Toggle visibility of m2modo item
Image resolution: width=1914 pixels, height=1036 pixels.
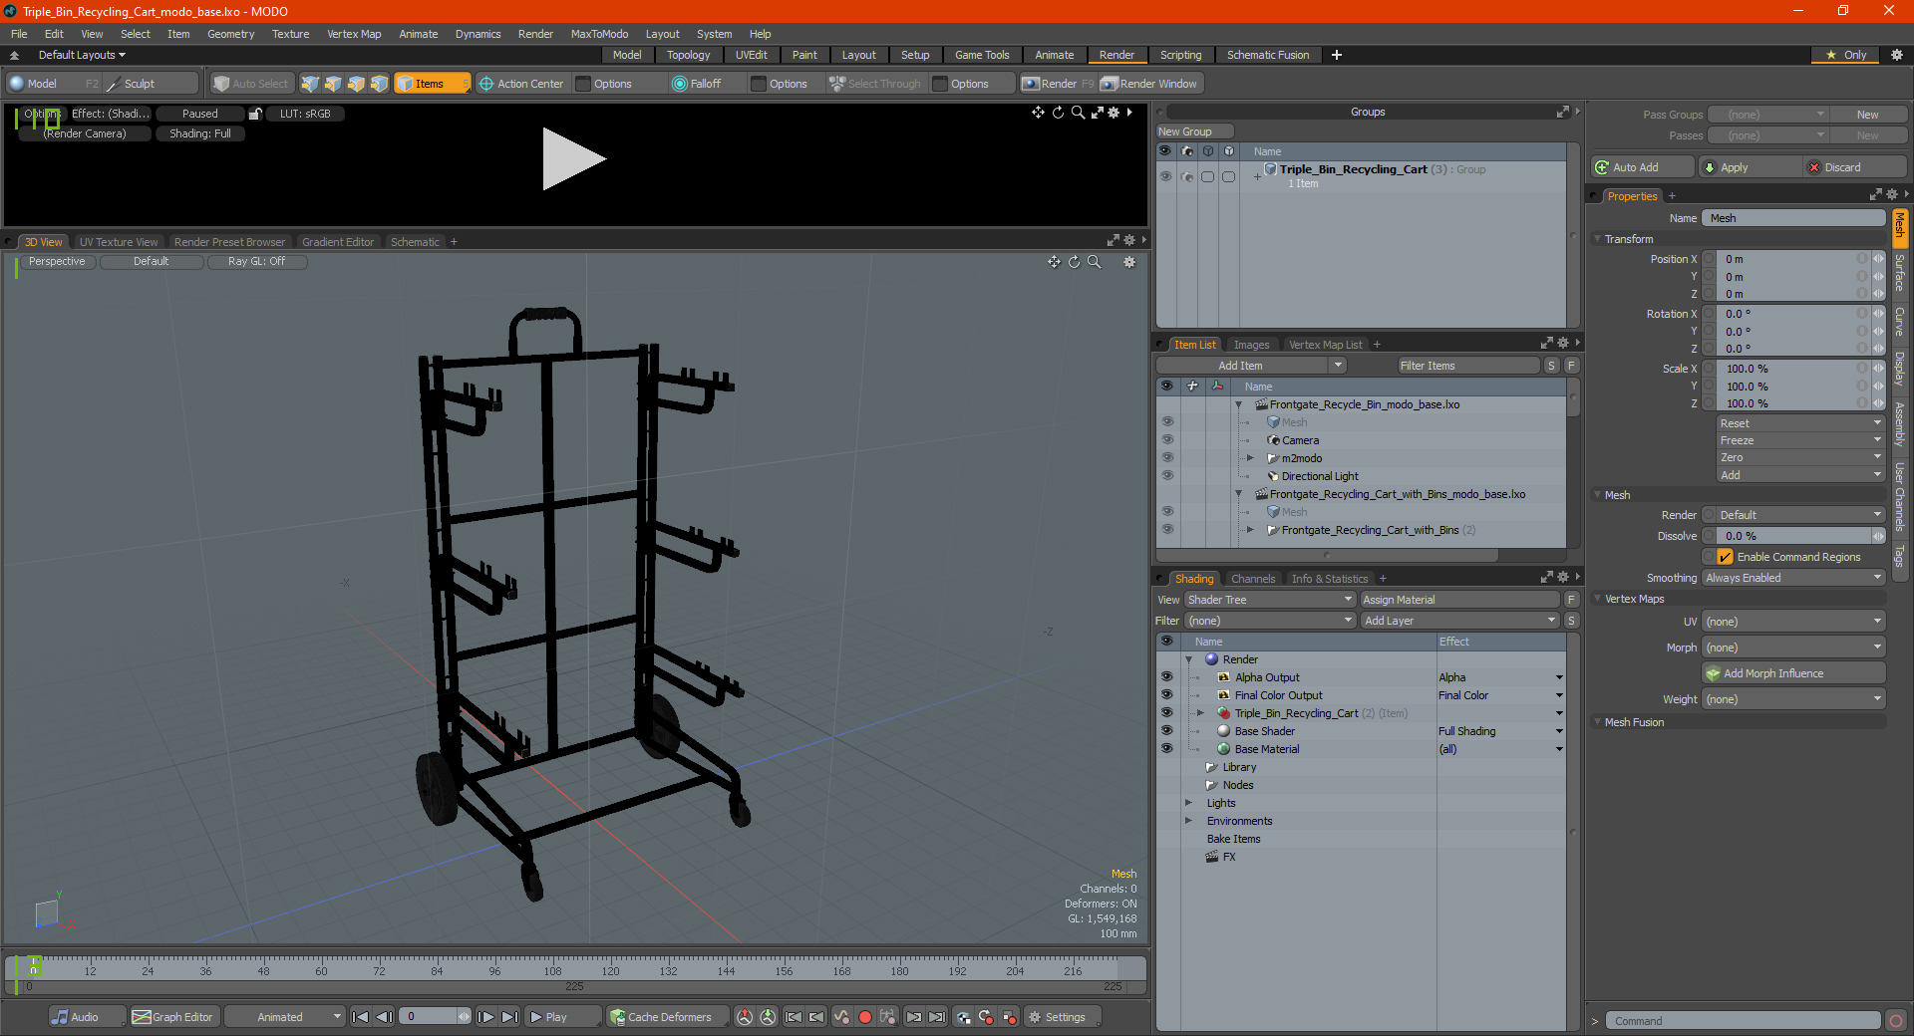pos(1166,458)
